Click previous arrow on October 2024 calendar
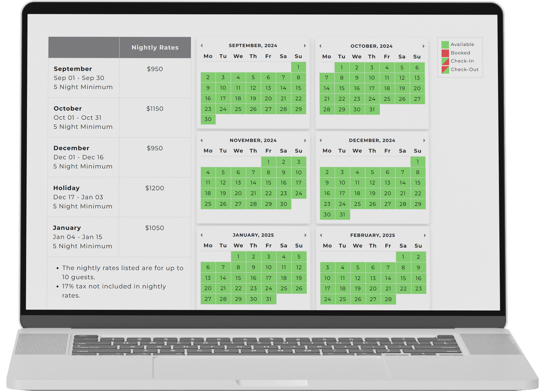 (x=320, y=46)
